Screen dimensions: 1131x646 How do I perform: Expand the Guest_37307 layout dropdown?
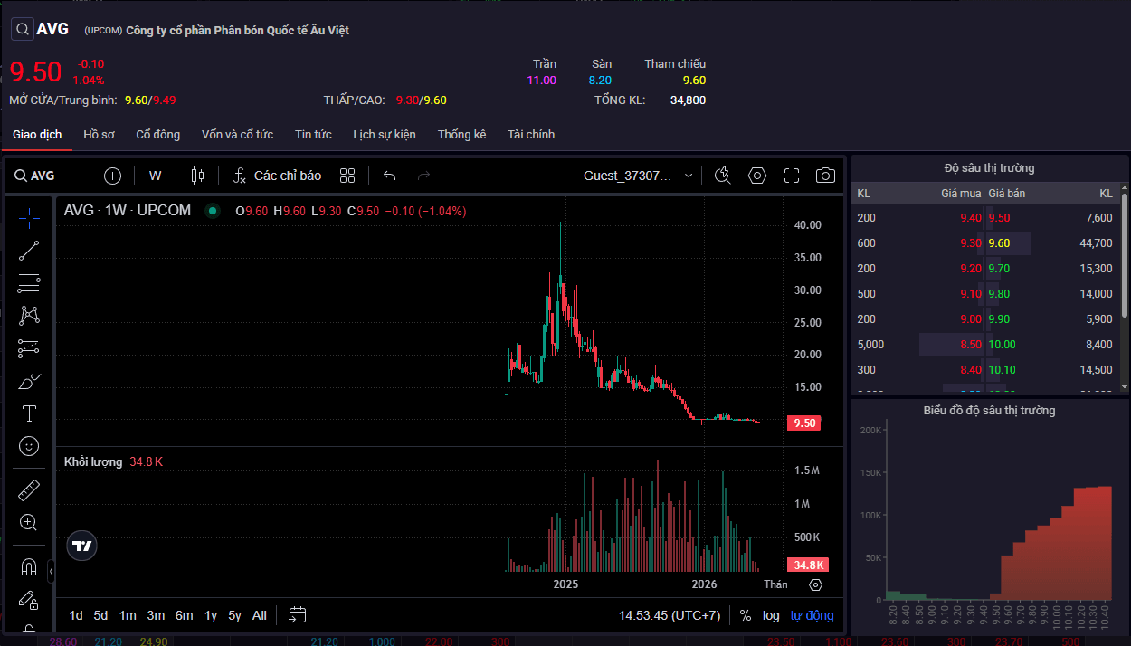[x=640, y=176]
